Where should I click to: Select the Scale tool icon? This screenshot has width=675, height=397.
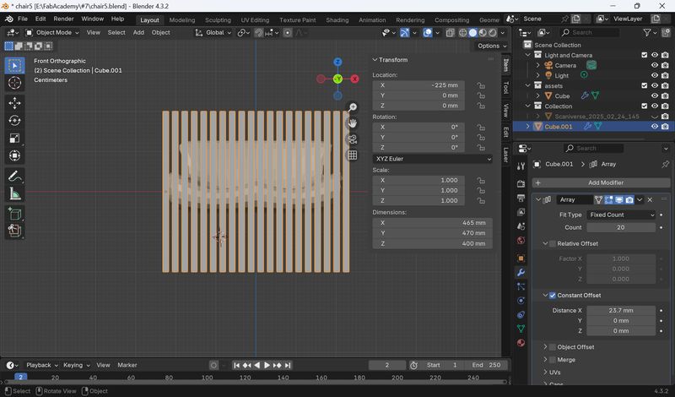tap(14, 138)
